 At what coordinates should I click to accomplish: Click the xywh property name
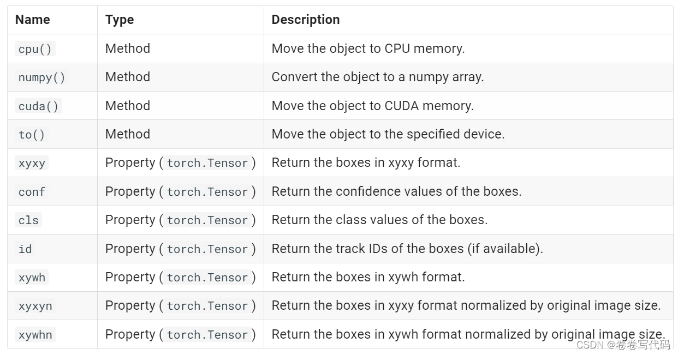(x=32, y=278)
